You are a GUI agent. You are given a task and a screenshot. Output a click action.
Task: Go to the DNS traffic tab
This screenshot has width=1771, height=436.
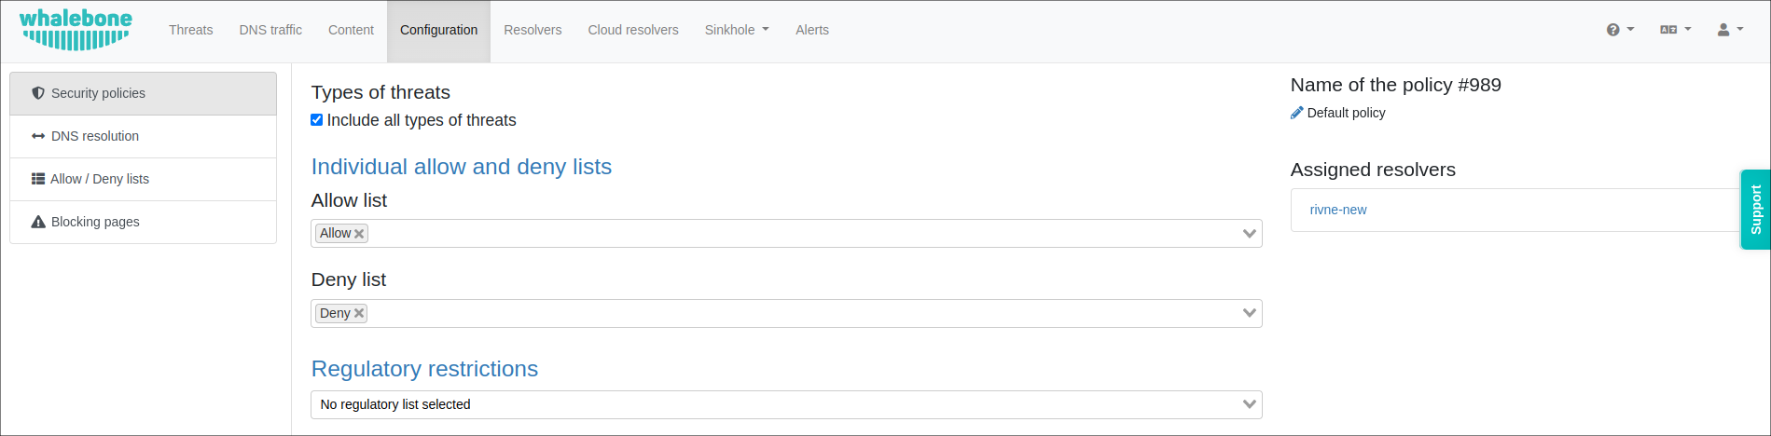coord(270,30)
